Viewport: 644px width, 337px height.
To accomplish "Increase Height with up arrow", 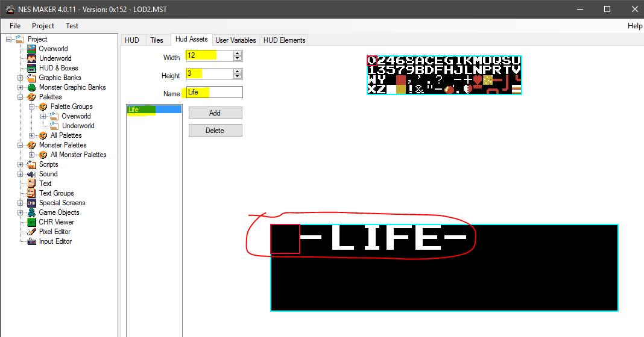I will point(238,72).
